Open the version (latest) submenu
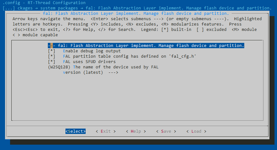277x150 pixels. (83, 72)
